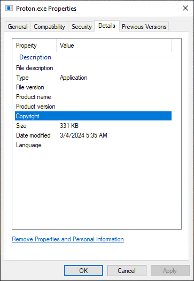The width and height of the screenshot is (194, 281).
Task: Click the 3/4/2024 5:35 AM value
Action: [x=83, y=135]
